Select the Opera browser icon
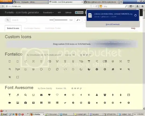145x116 pixels. [105, 69]
